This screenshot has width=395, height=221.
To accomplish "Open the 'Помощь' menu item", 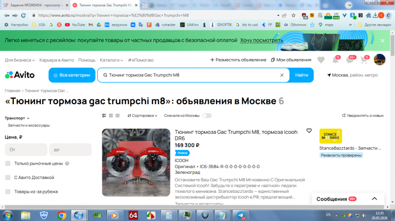I will (87, 60).
